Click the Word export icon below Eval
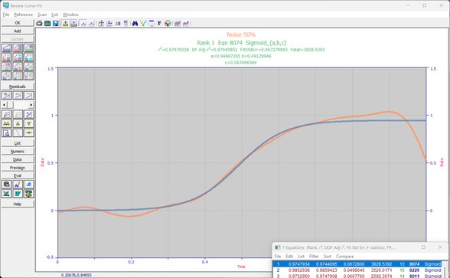Viewport: 450px width, 278px height. click(x=18, y=194)
